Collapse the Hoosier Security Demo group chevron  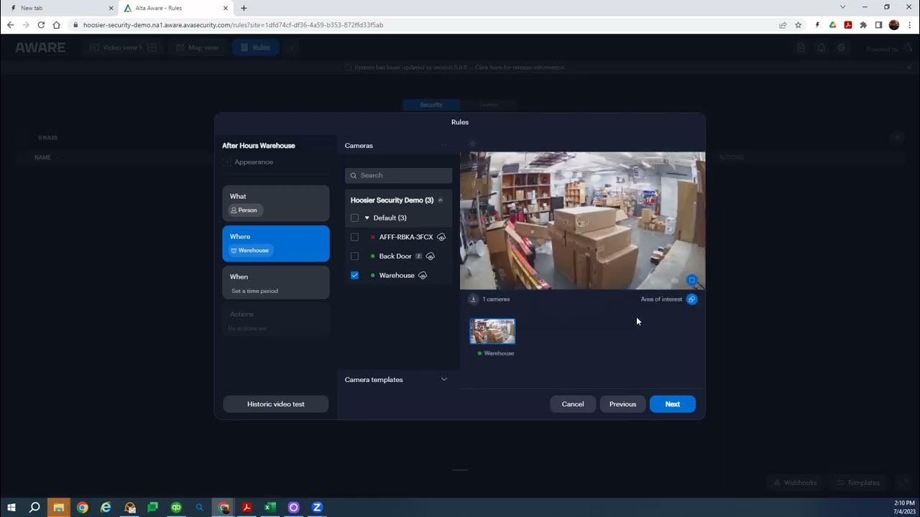click(441, 200)
